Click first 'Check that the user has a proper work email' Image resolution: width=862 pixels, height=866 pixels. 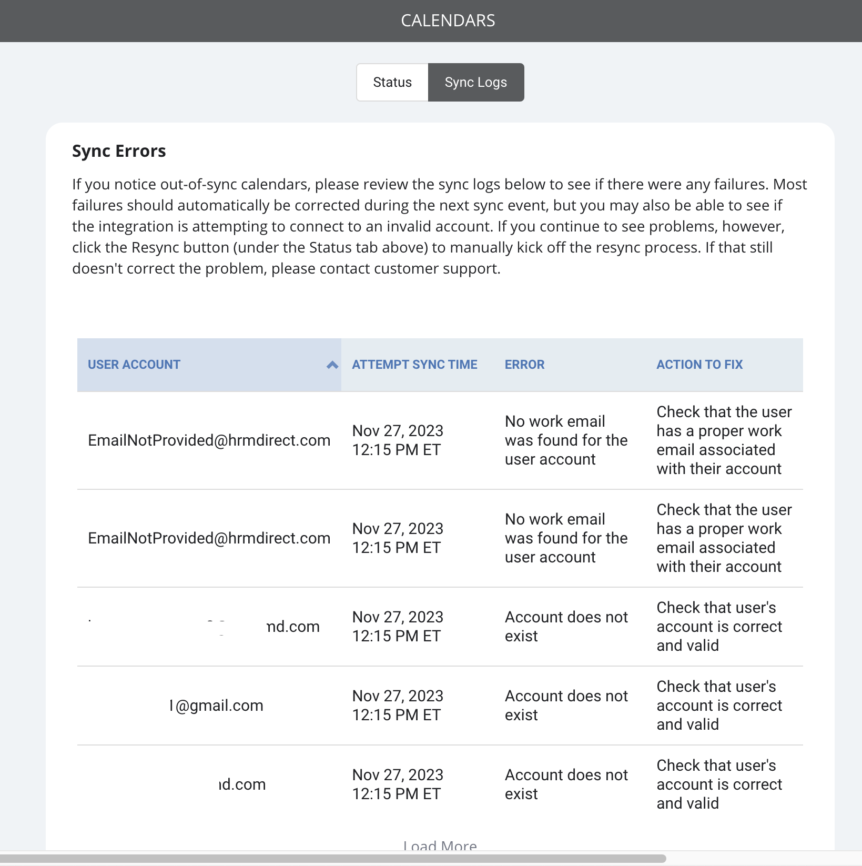(x=724, y=440)
